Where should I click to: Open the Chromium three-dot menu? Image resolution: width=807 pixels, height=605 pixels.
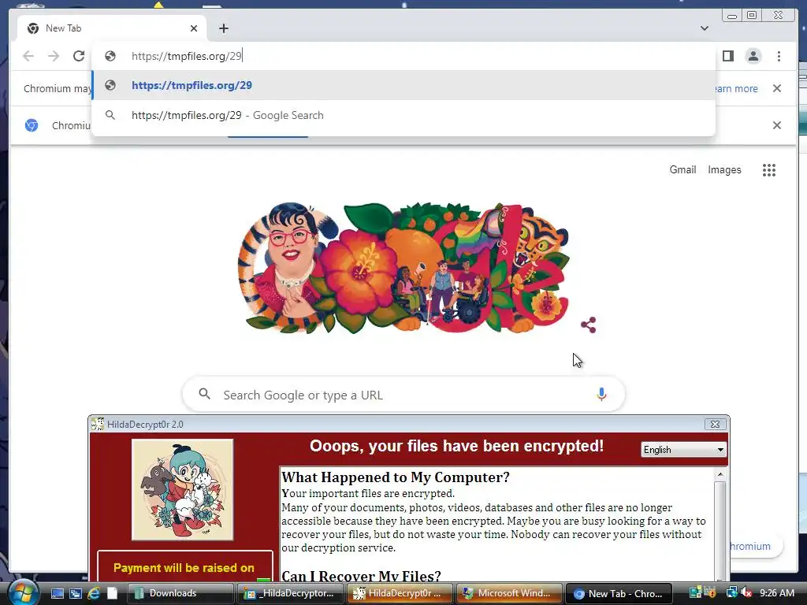779,56
